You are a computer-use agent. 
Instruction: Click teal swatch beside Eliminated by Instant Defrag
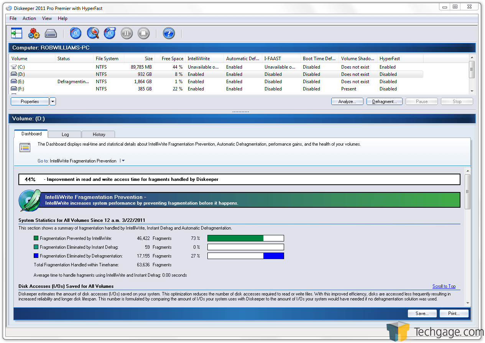[x=36, y=247]
